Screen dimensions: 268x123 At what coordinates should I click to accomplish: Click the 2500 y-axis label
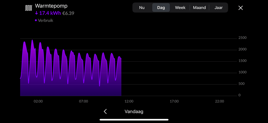coord(243,38)
